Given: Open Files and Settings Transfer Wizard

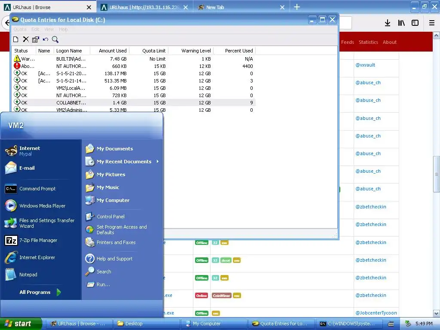Looking at the screenshot, I should 40,223.
